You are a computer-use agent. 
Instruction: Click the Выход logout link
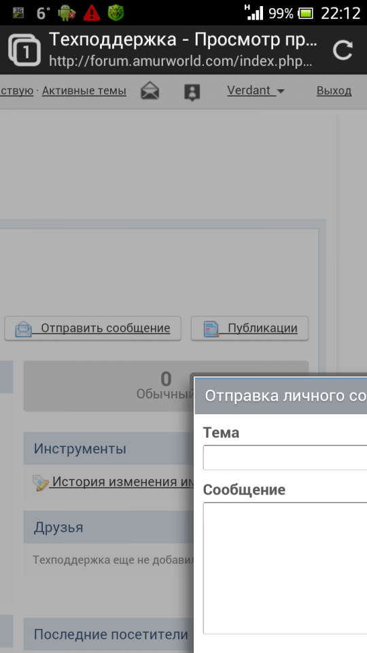334,90
